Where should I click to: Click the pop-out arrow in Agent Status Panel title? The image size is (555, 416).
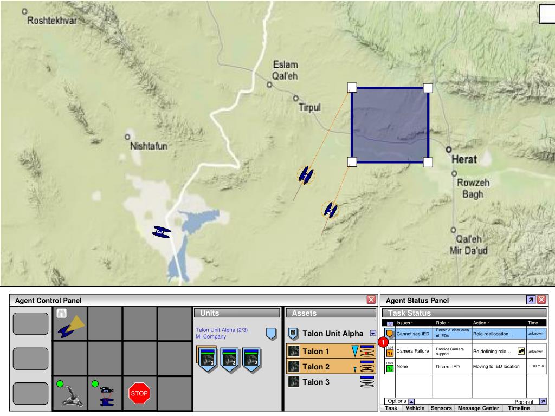[531, 300]
